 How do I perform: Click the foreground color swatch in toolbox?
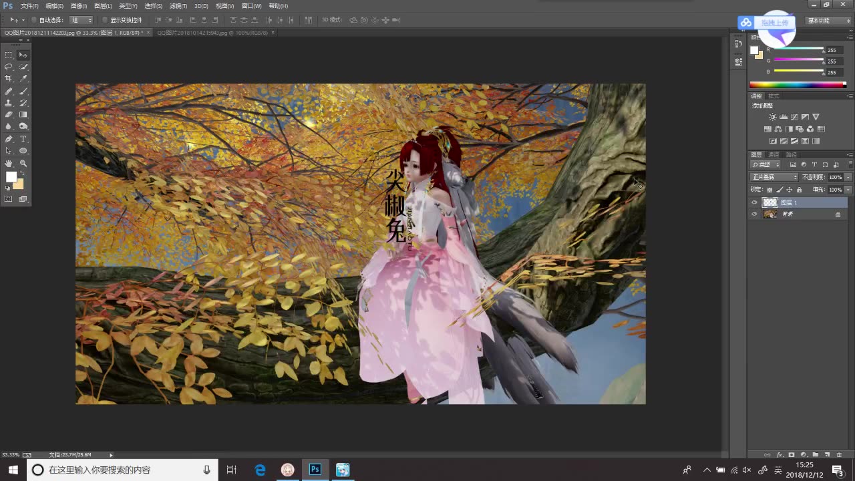coord(11,176)
